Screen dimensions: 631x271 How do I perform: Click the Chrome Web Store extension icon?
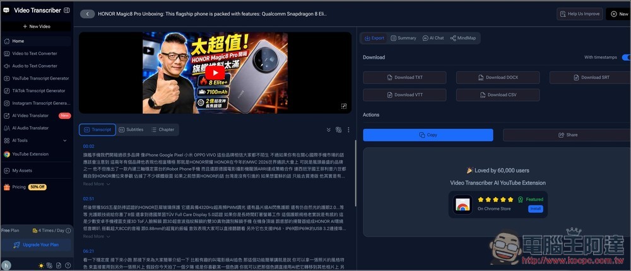point(463,205)
